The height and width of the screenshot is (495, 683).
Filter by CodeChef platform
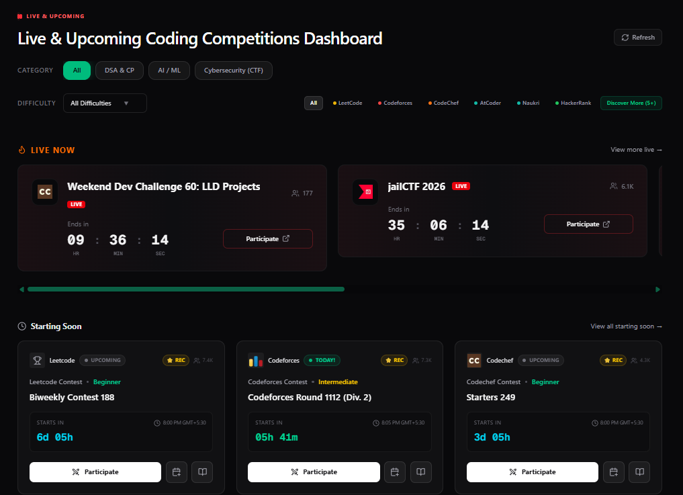[443, 103]
